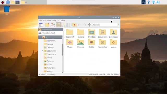Switch to compact column view
This screenshot has height=94, width=167.
[x=68, y=25]
